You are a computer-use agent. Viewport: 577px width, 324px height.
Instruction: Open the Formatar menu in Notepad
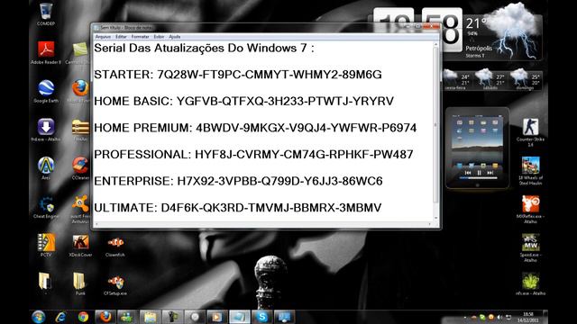pos(141,37)
